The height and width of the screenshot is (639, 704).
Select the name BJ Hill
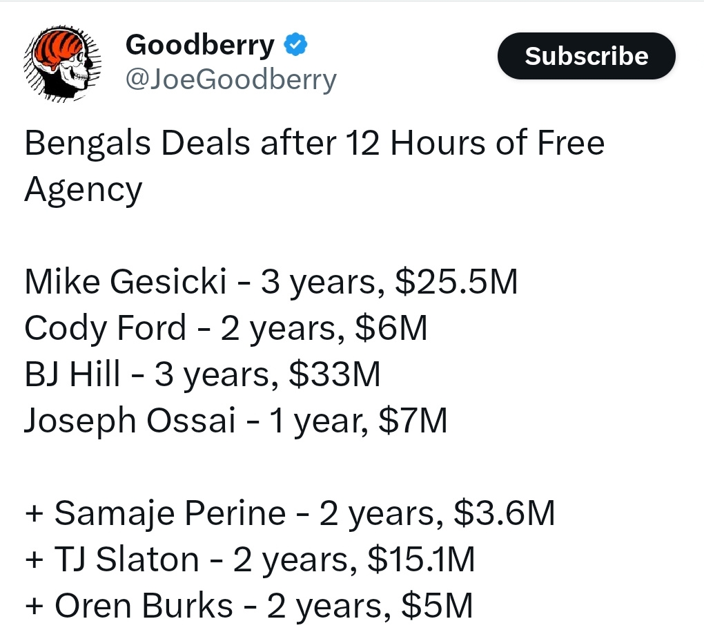click(x=72, y=374)
